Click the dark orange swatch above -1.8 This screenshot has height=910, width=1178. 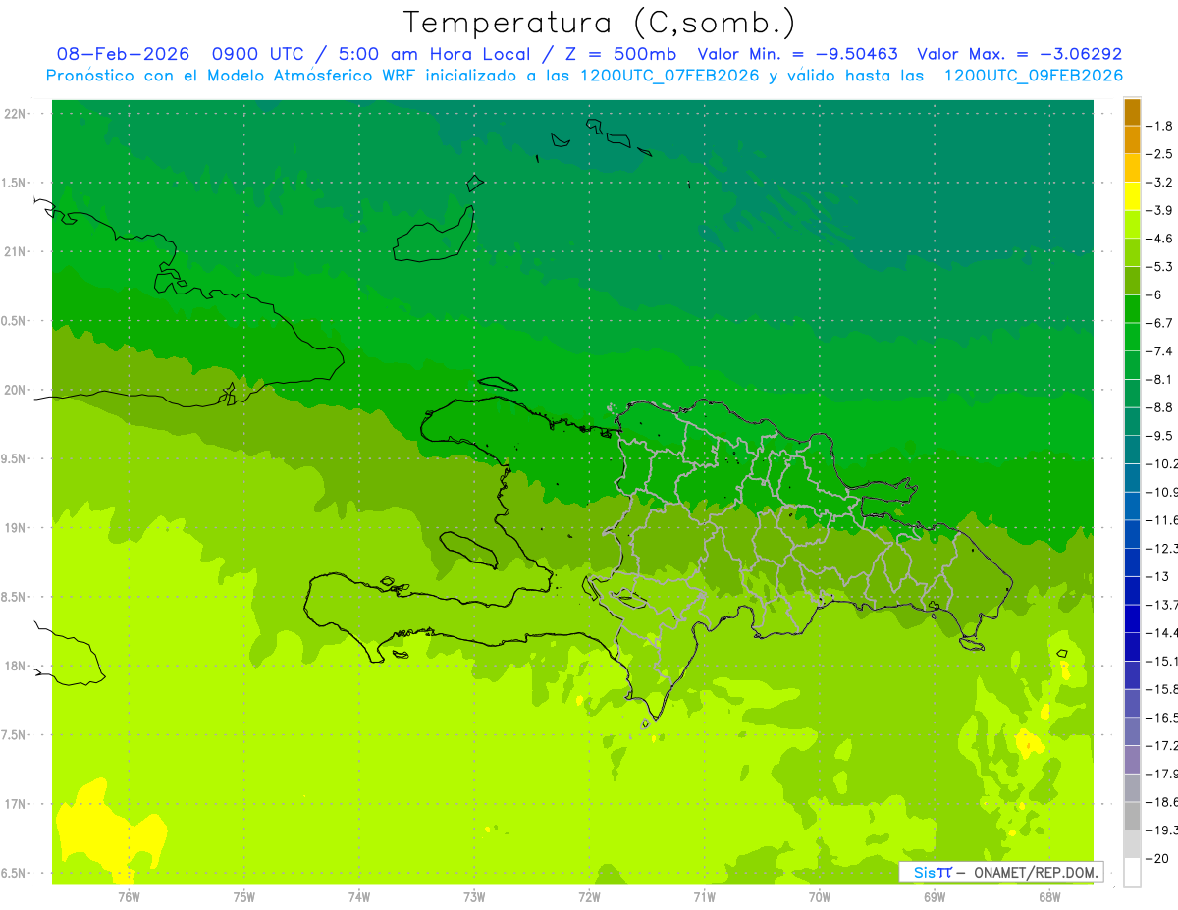coord(1132,112)
